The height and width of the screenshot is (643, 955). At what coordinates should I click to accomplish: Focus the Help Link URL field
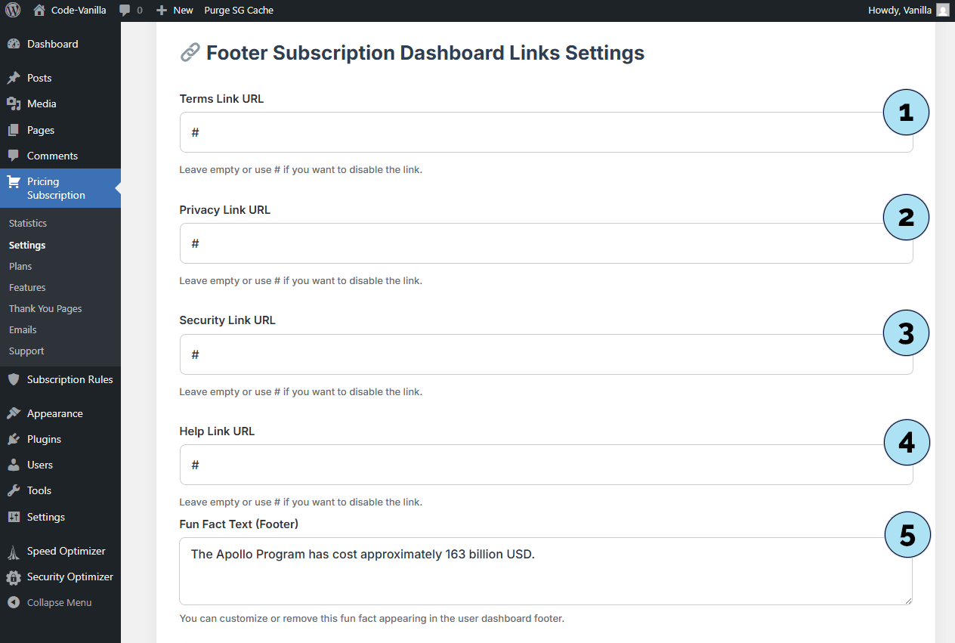coord(529,465)
